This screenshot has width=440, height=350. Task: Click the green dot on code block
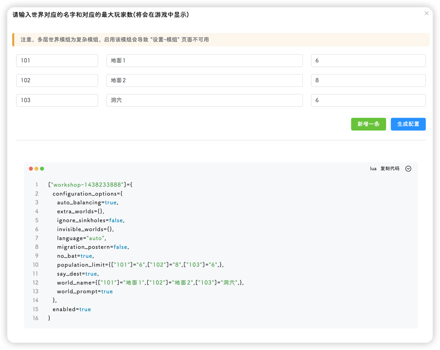pos(42,169)
